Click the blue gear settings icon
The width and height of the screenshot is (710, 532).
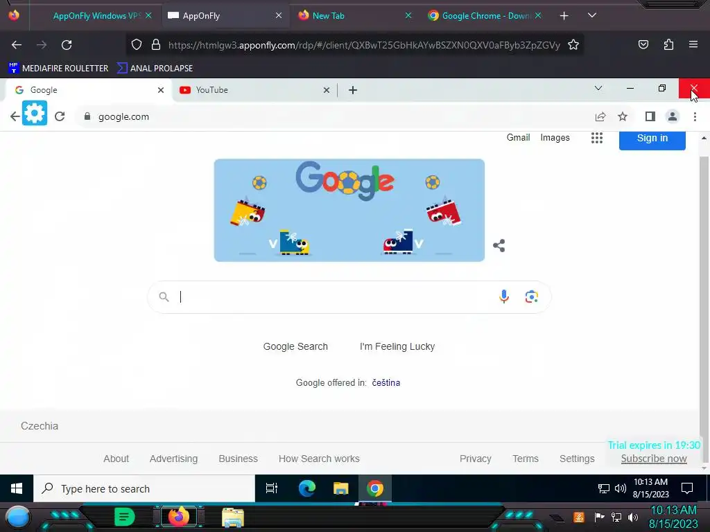(x=35, y=113)
